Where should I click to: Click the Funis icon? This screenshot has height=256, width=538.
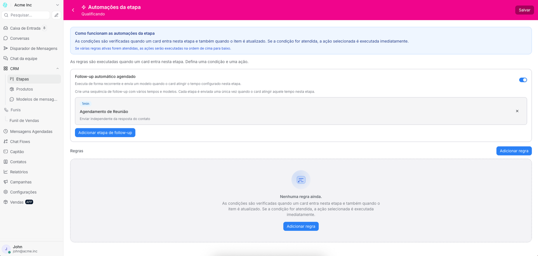click(x=6, y=110)
